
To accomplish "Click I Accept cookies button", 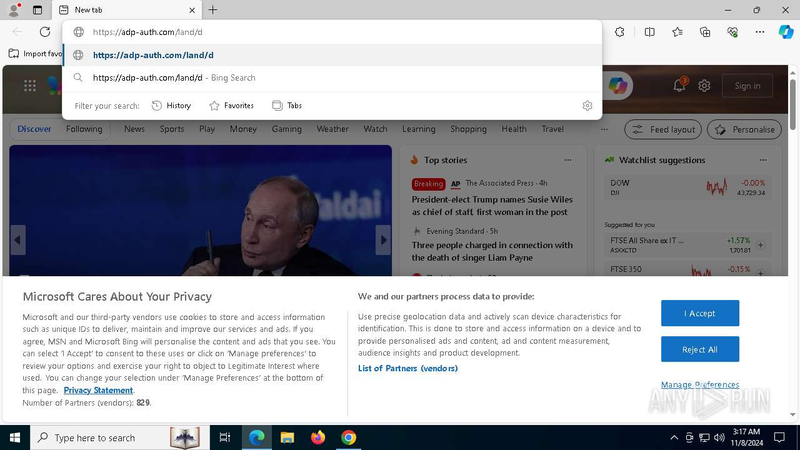I will 700,313.
